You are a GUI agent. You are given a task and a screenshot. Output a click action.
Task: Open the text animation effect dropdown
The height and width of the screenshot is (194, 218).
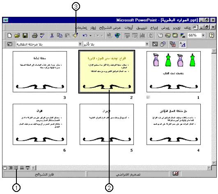pos(147,44)
